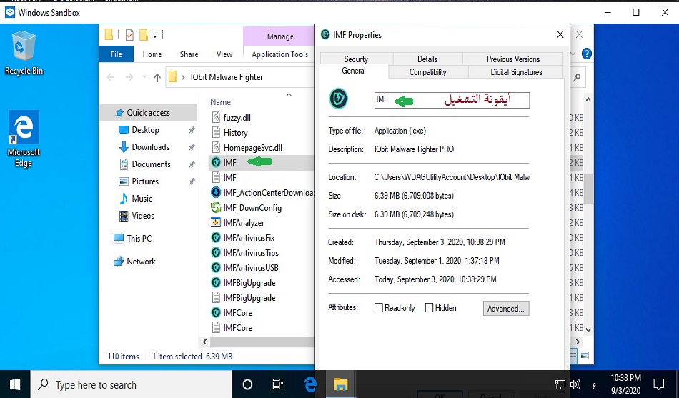
Task: Enable the Read-only attribute checkbox
Action: 379,308
